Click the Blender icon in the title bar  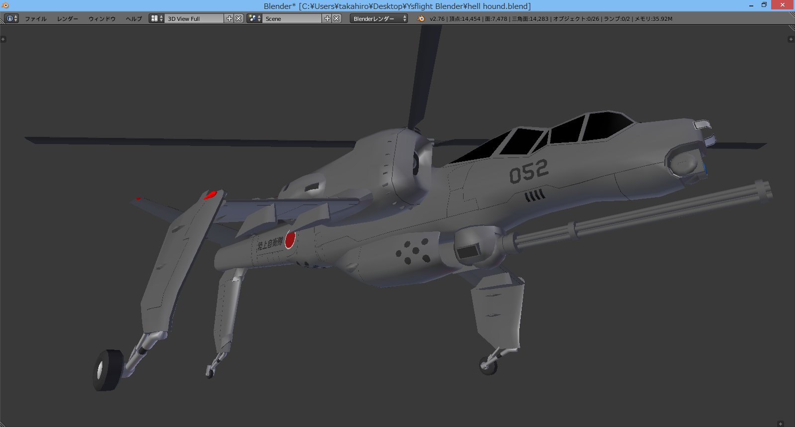5,5
